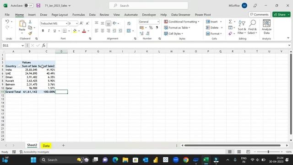This screenshot has height=165, width=293.
Task: Toggle Underline formatting
Action: [54, 31]
